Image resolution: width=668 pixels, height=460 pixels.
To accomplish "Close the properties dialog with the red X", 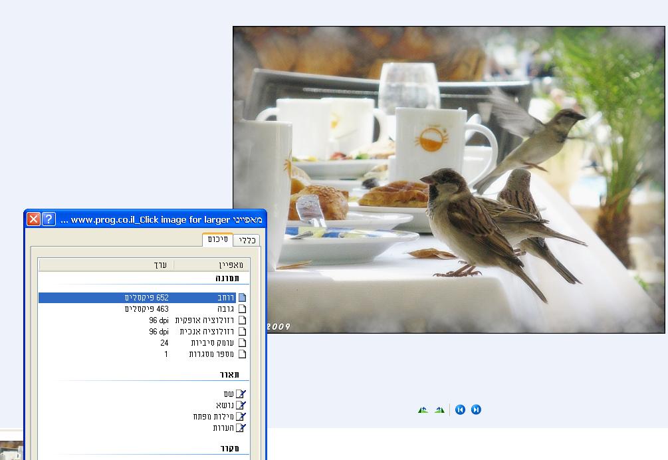I will 34,219.
